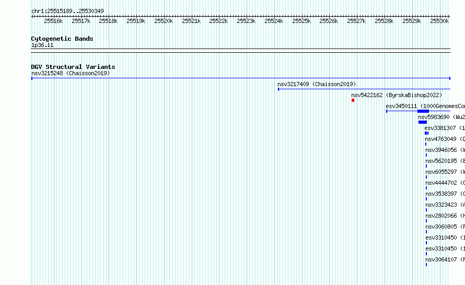
Task: Click the 25520k ruler position
Action: click(x=164, y=21)
